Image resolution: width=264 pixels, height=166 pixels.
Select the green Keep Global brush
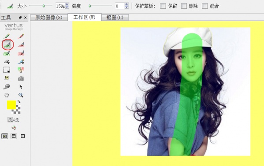7,53
